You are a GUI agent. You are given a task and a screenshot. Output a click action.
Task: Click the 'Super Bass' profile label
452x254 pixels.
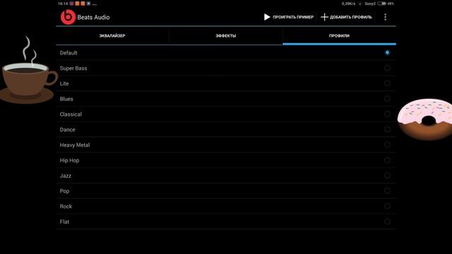73,68
